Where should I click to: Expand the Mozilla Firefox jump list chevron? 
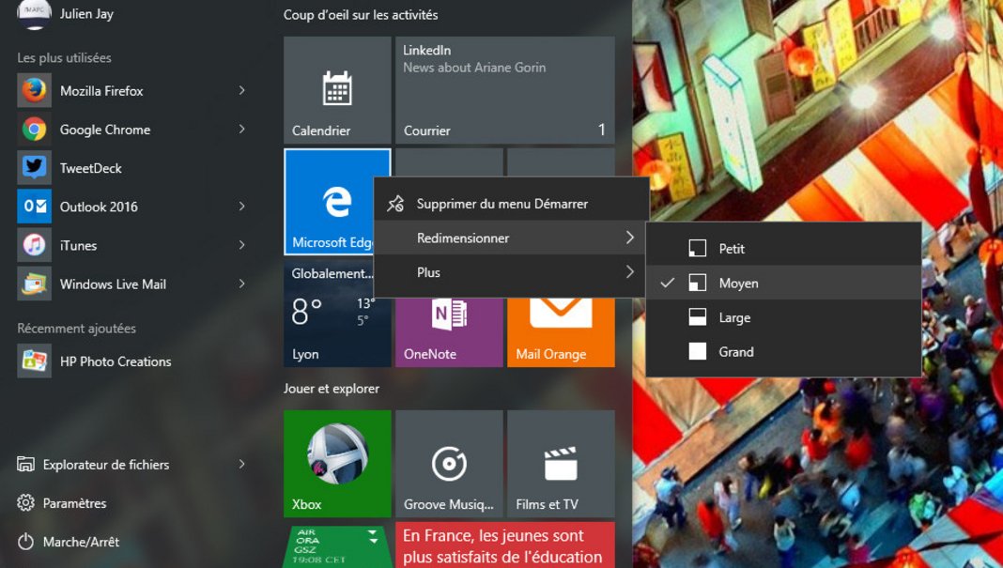pyautogui.click(x=241, y=90)
